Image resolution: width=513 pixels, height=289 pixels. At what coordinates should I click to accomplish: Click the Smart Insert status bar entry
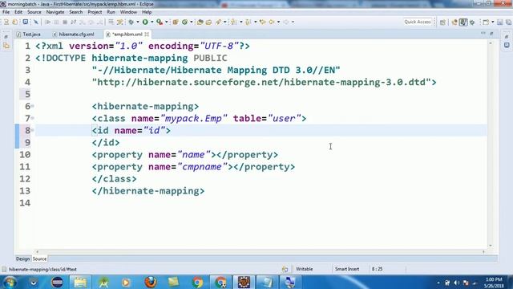click(347, 269)
